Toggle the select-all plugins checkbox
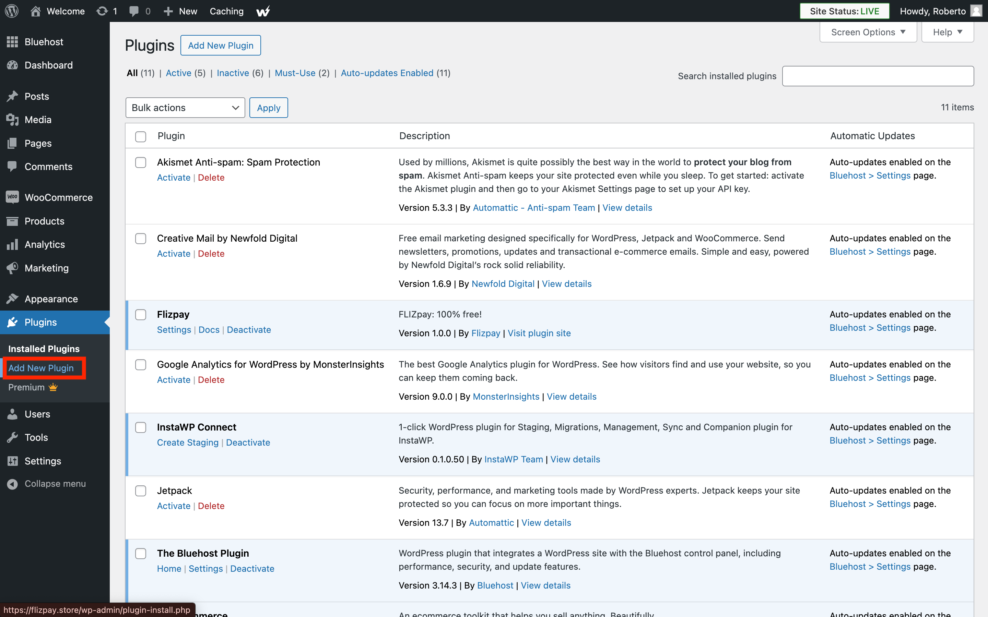Viewport: 988px width, 617px height. 140,136
